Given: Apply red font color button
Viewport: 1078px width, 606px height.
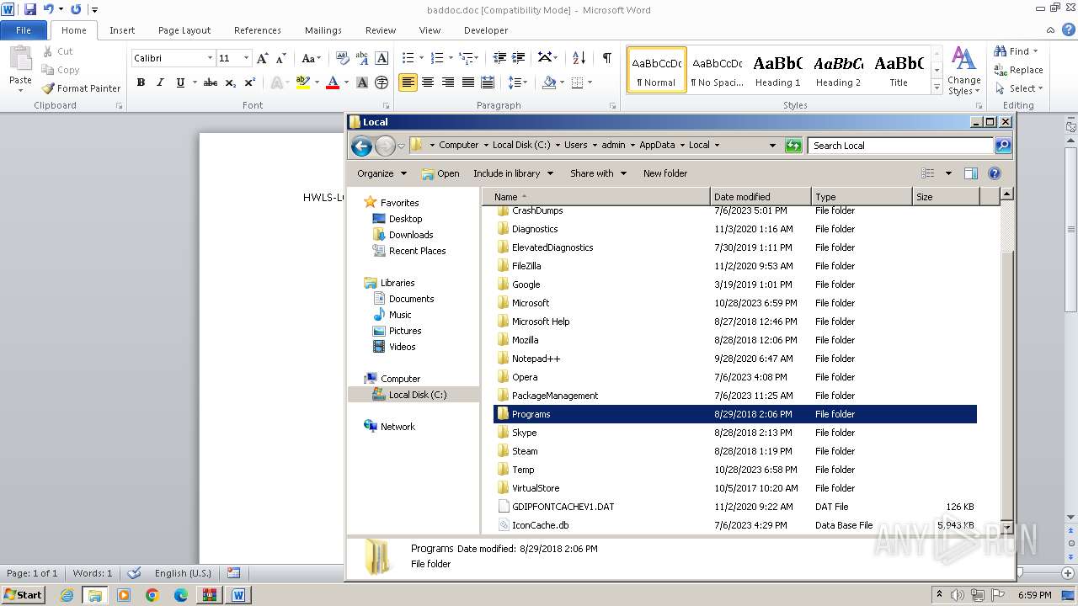Looking at the screenshot, I should (333, 82).
